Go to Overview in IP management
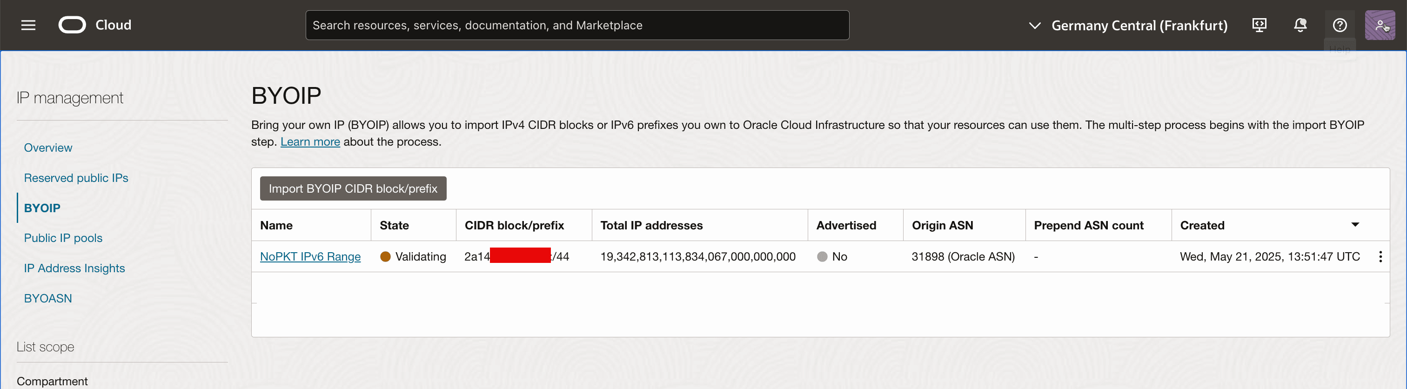This screenshot has width=1407, height=389. (x=48, y=148)
